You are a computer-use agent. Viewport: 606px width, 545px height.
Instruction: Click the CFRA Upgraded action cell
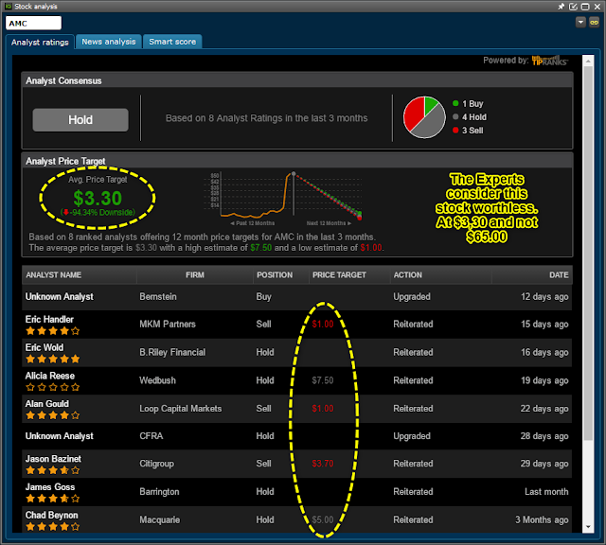click(412, 436)
